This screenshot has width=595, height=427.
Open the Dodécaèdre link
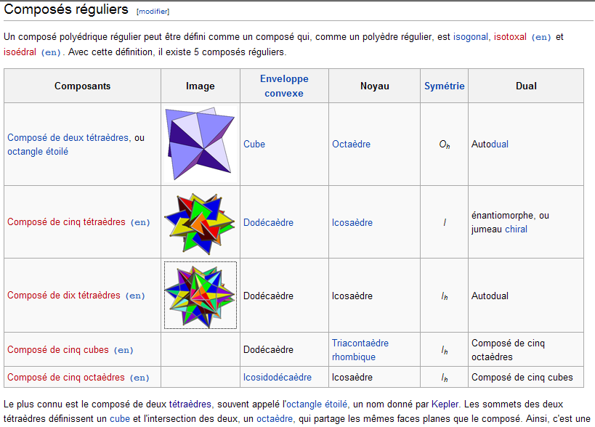point(268,223)
